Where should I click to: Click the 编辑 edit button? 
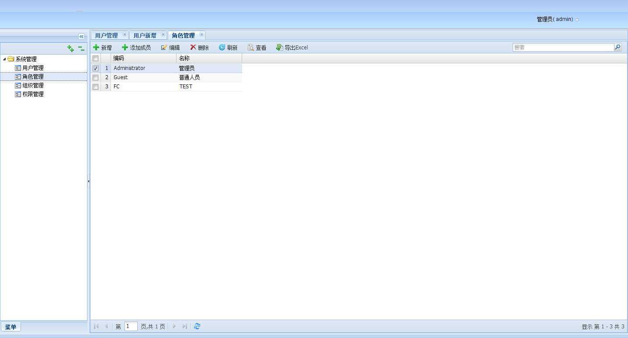click(170, 47)
